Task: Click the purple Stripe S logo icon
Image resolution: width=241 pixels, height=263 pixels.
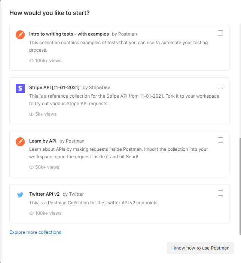Action: point(20,88)
